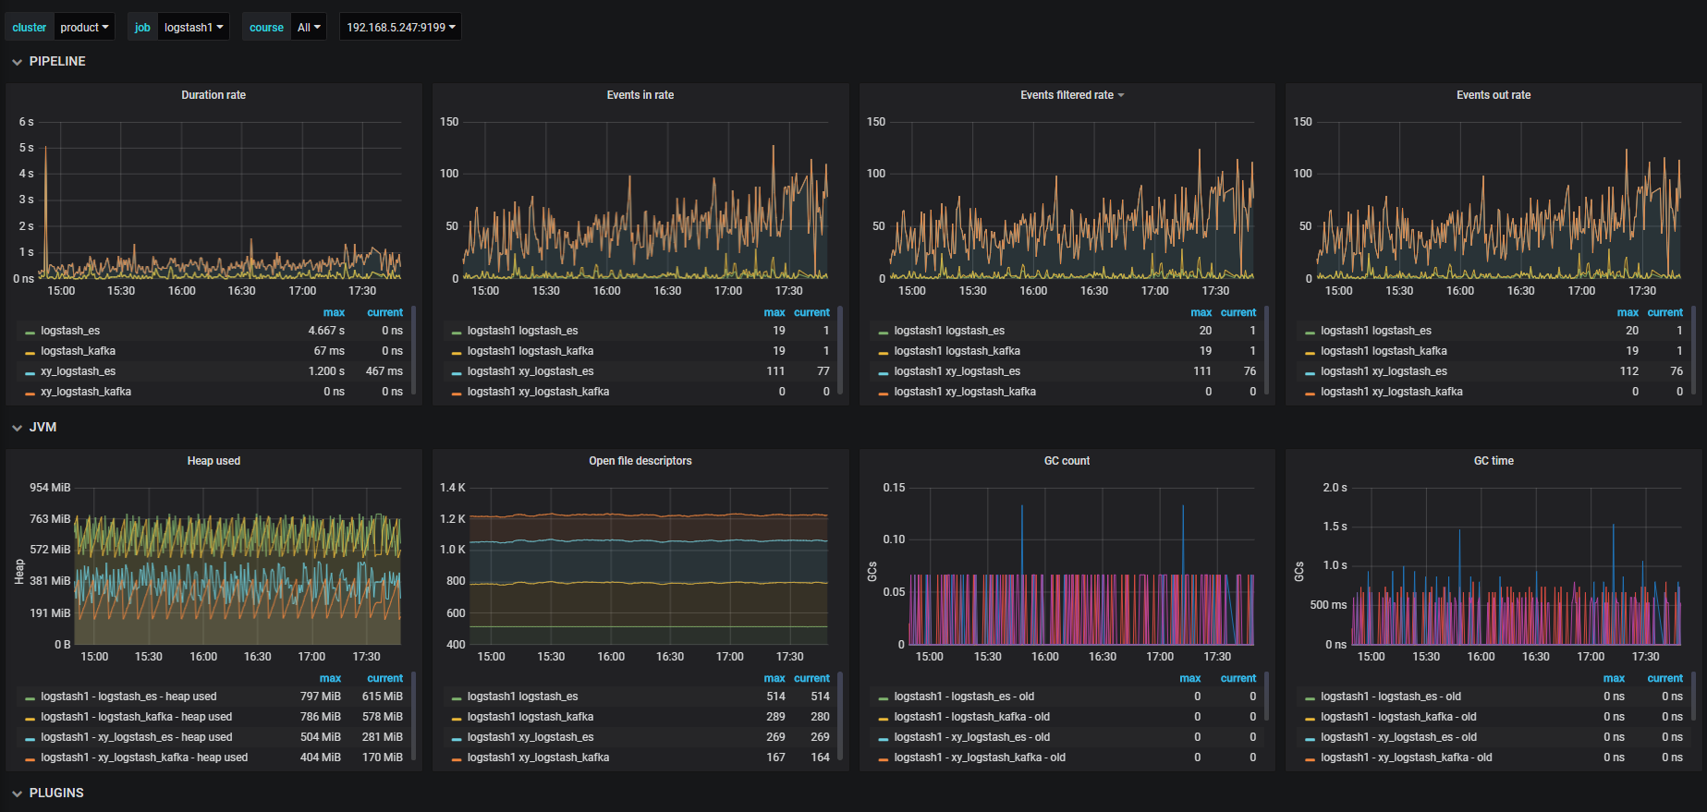The image size is (1707, 812).
Task: Click xy_logstash_es color swatch in Events in rate legend
Action: (x=457, y=372)
